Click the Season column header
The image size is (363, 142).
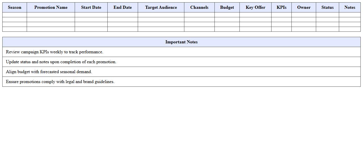[x=14, y=7]
